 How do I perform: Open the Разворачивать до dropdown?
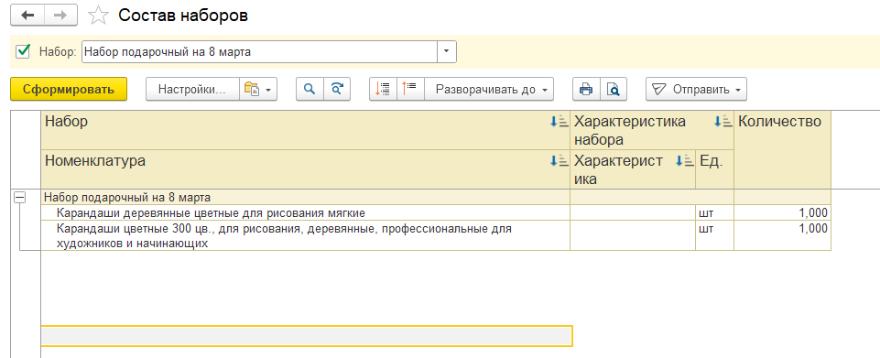click(x=489, y=89)
